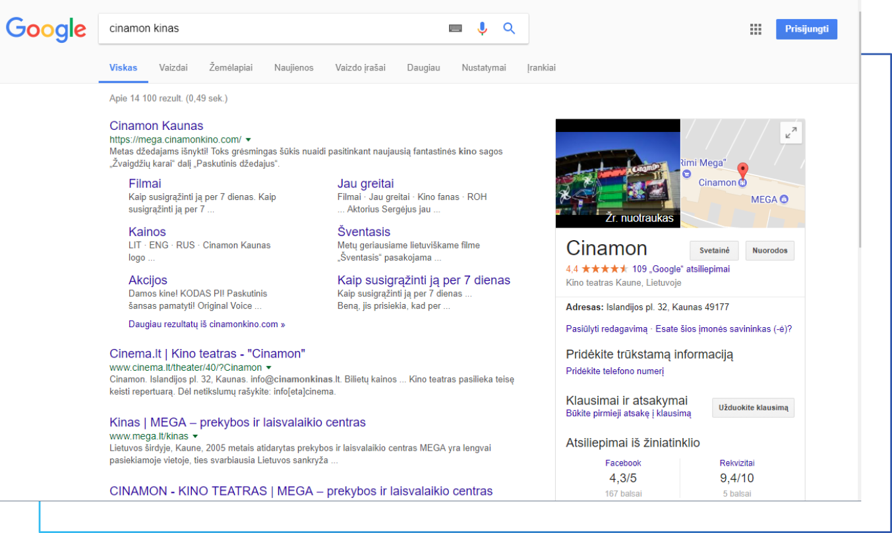Open Kaip susigrąžinti ją per 7 dienas link
Screen dimensions: 892x533
[424, 280]
